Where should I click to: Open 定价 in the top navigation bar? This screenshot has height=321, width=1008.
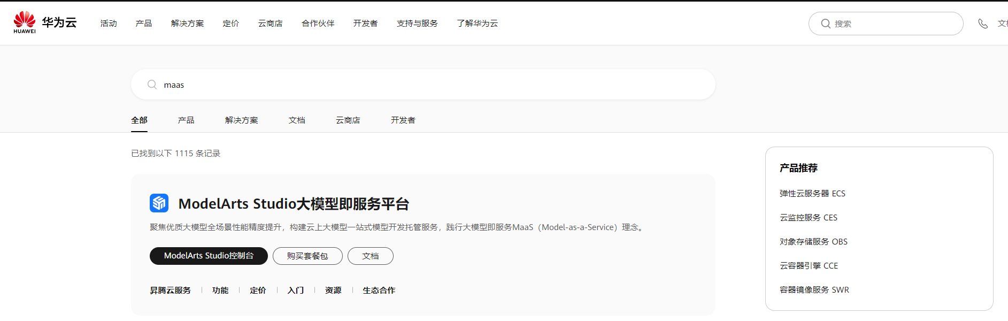pos(231,24)
